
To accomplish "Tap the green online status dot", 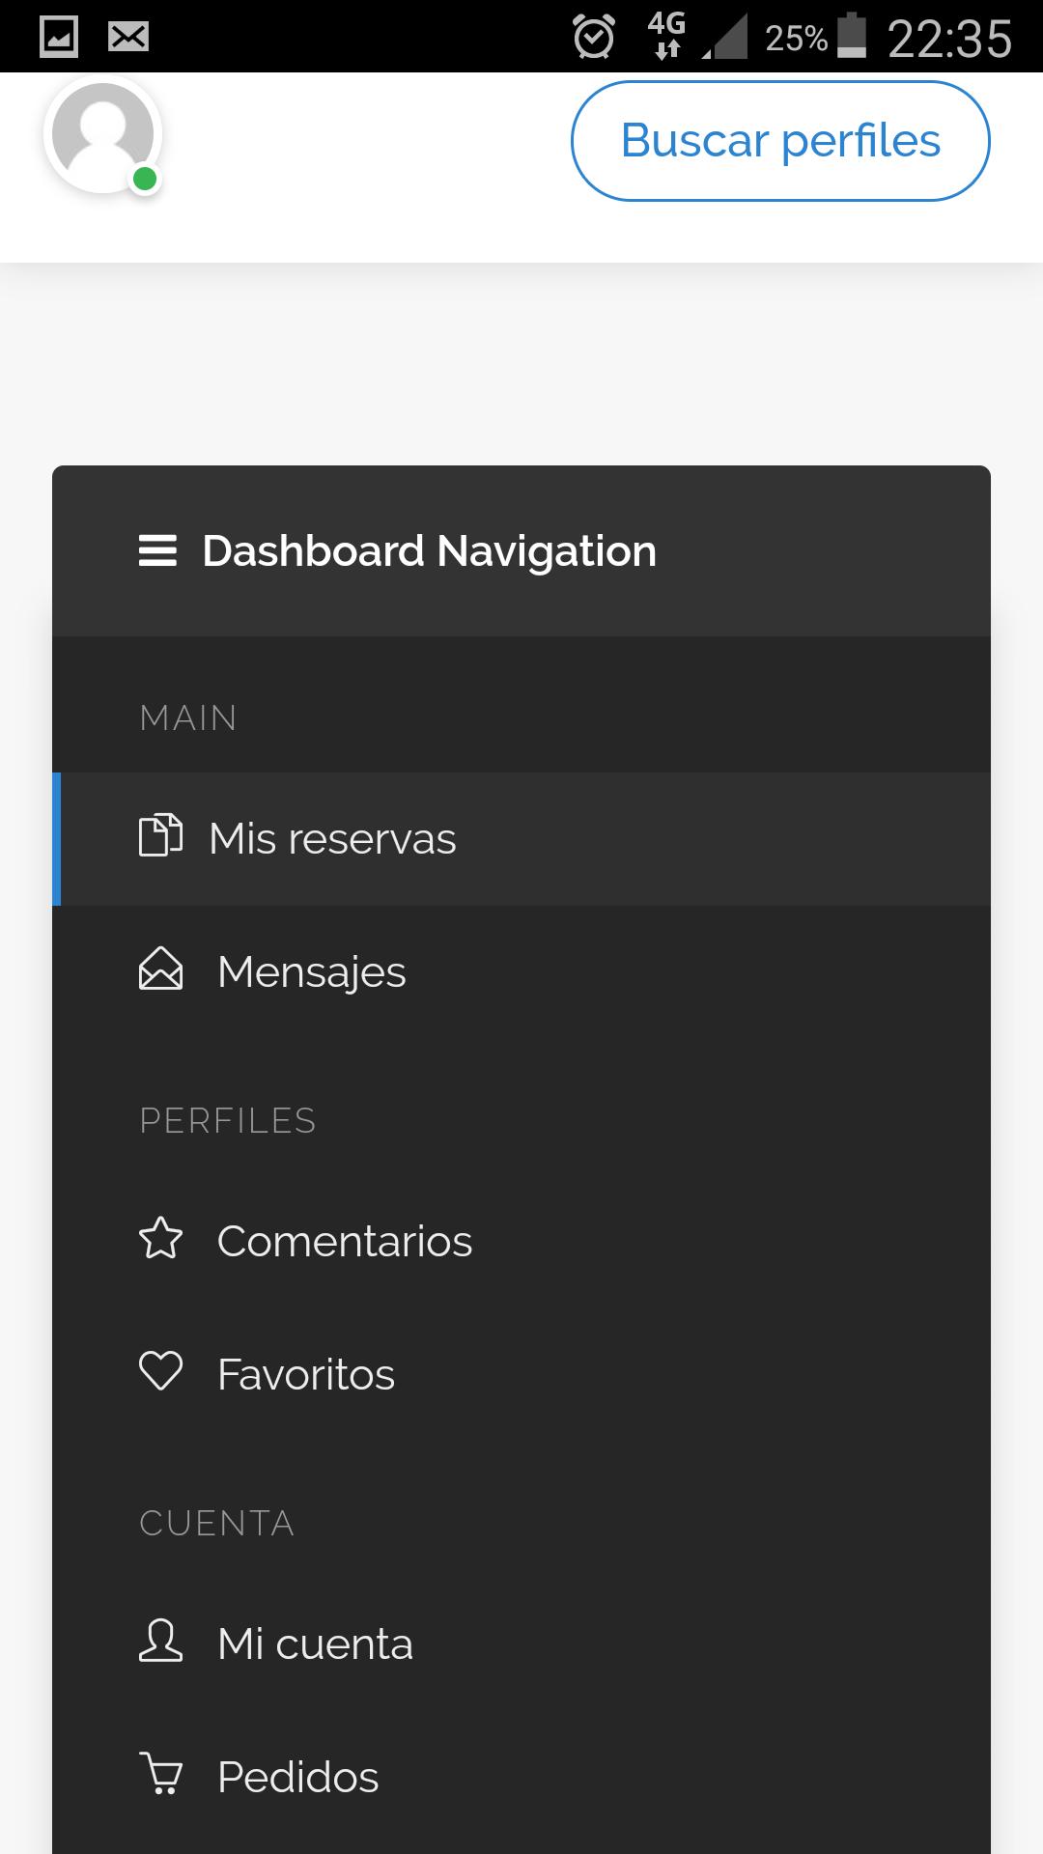I will click(x=145, y=179).
